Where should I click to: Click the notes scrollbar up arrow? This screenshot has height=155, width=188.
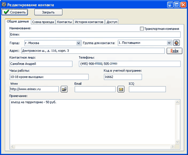(x=177, y=102)
